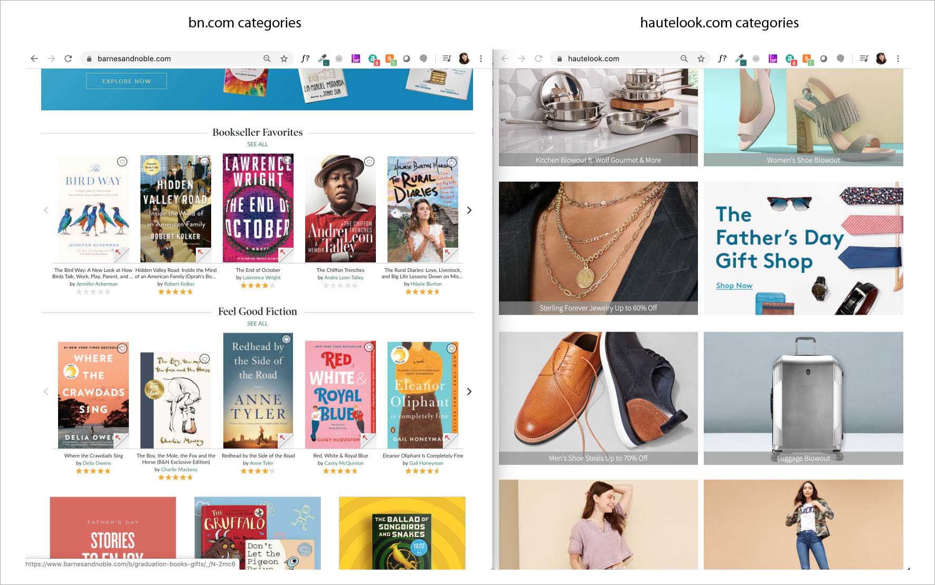The height and width of the screenshot is (585, 935).
Task: Open Father's Day Stories banner
Action: click(113, 533)
